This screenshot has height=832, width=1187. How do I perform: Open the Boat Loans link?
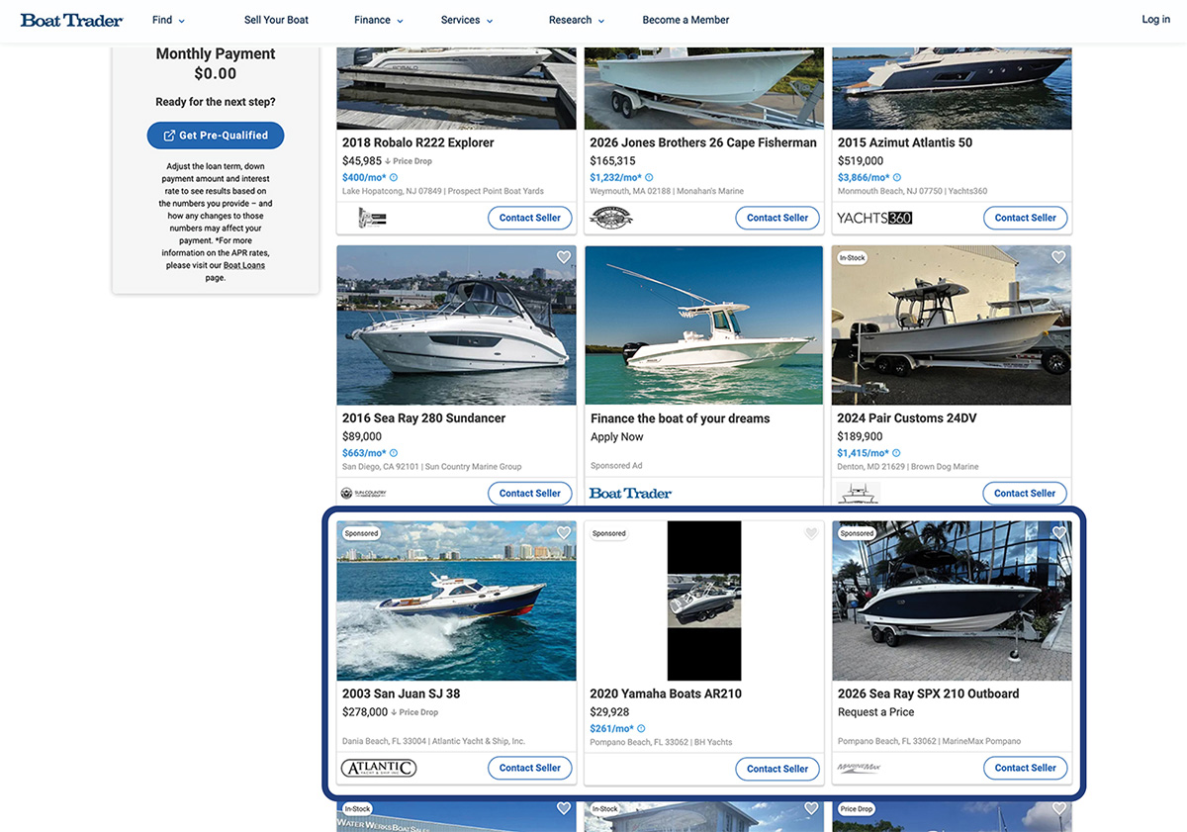(x=243, y=264)
